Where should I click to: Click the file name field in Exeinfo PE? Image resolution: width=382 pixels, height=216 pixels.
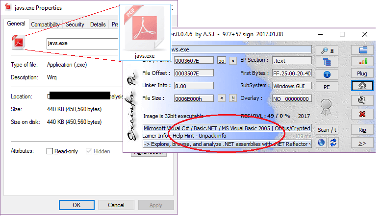241,49
